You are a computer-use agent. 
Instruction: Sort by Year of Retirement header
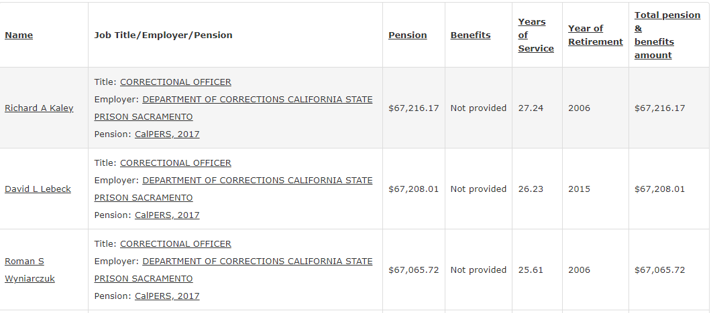pos(596,35)
